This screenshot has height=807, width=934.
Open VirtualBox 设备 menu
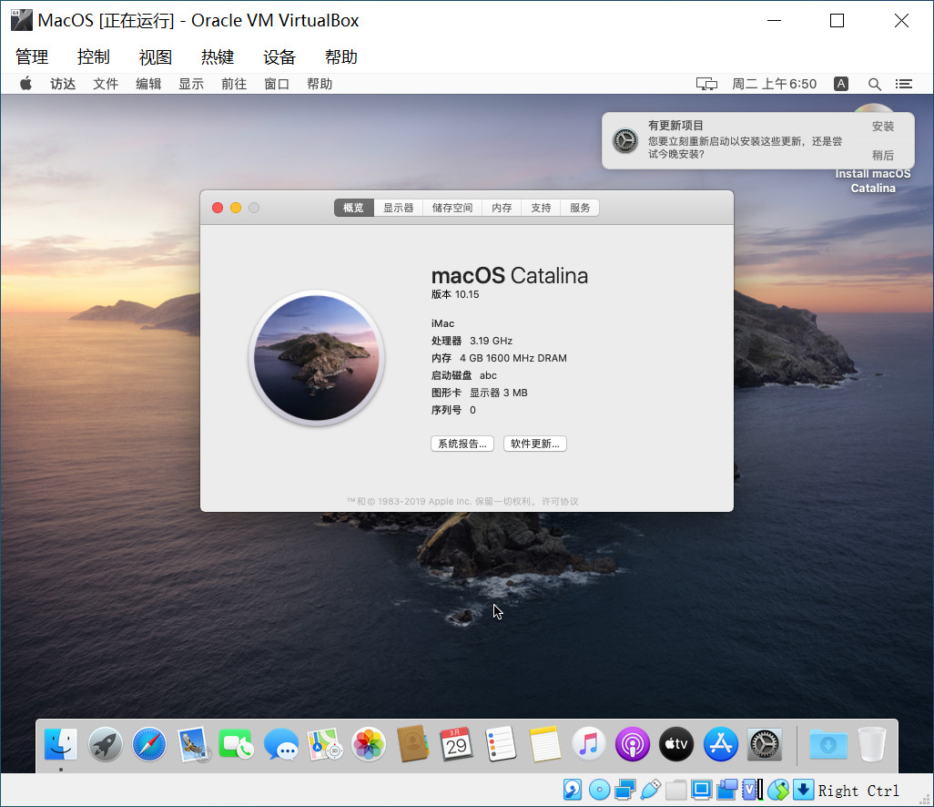(x=279, y=56)
